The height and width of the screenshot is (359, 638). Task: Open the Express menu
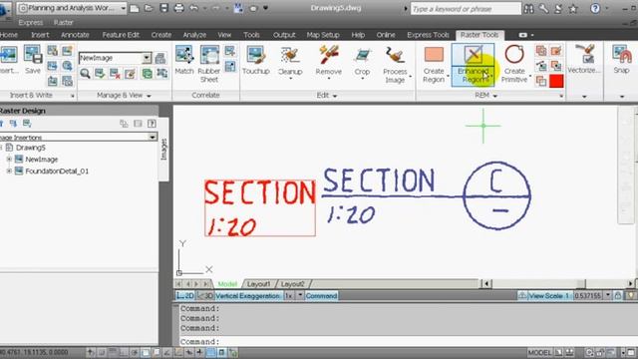coord(31,23)
